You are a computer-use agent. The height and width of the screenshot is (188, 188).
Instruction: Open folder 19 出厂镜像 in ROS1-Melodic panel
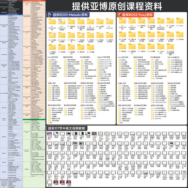90,47
